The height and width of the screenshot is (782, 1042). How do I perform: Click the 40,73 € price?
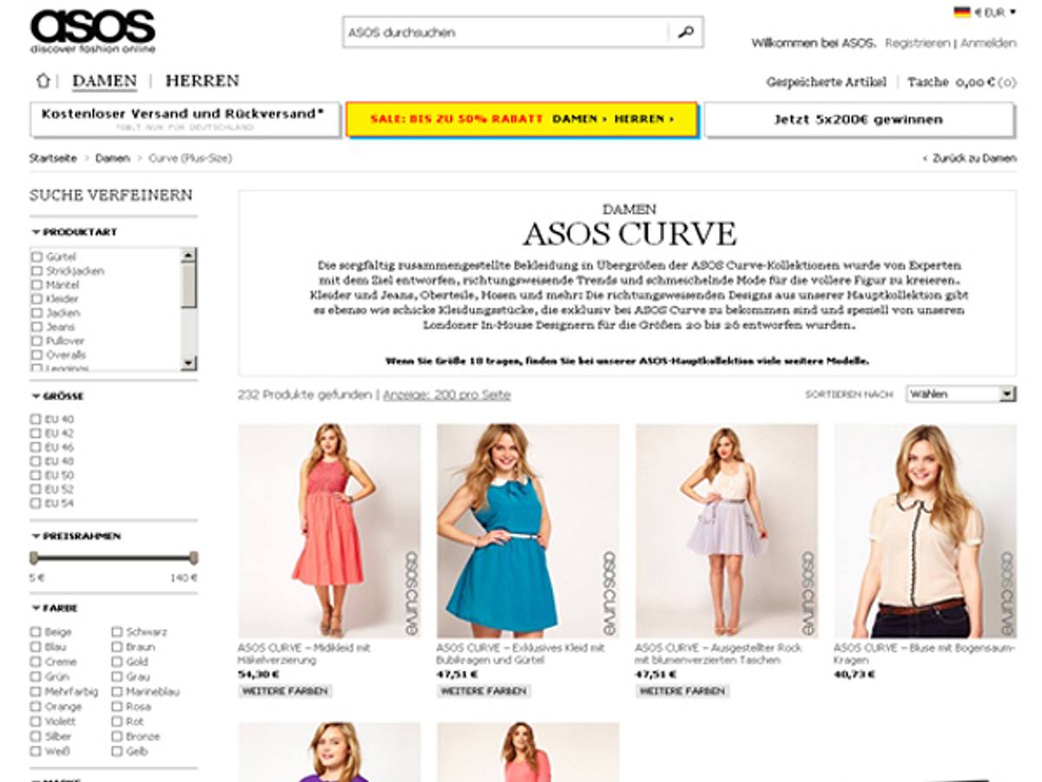[x=855, y=674]
